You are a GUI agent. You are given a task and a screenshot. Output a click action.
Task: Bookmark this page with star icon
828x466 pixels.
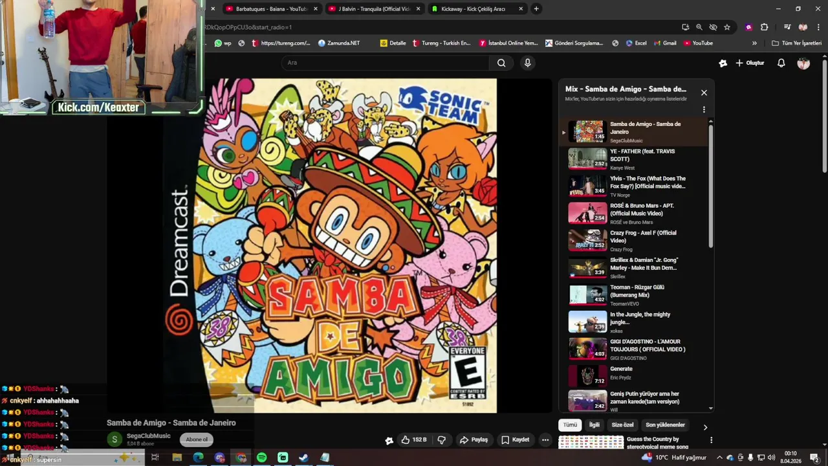click(x=727, y=27)
